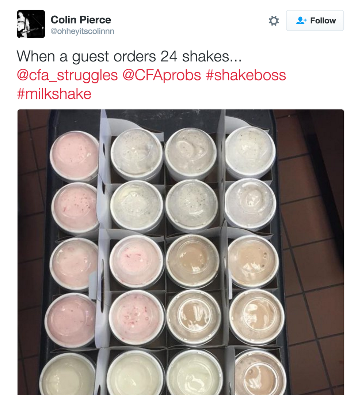Click the bottom-left vanilla shake in the photo
This screenshot has height=395, width=358.
68,375
